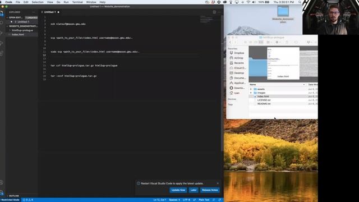Open Finder action gear menu

(x=278, y=42)
